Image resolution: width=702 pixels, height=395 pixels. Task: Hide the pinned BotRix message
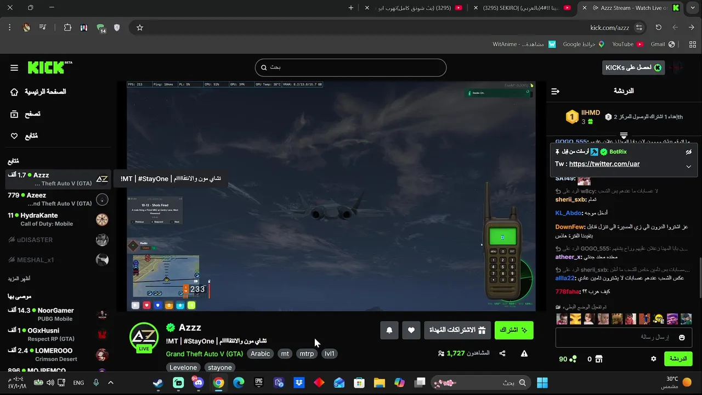[x=689, y=152]
